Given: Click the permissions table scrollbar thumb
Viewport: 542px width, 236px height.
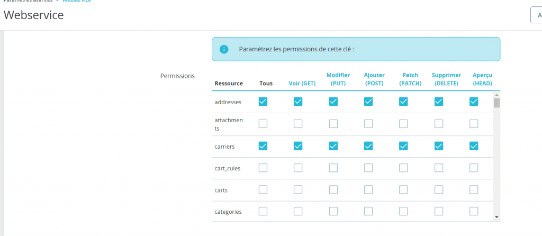Looking at the screenshot, I should point(496,103).
